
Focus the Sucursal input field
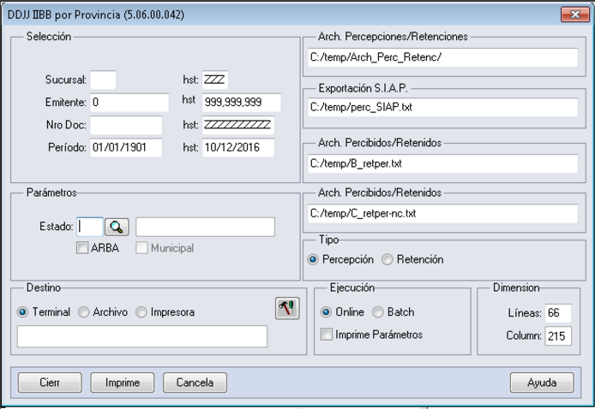pos(103,81)
